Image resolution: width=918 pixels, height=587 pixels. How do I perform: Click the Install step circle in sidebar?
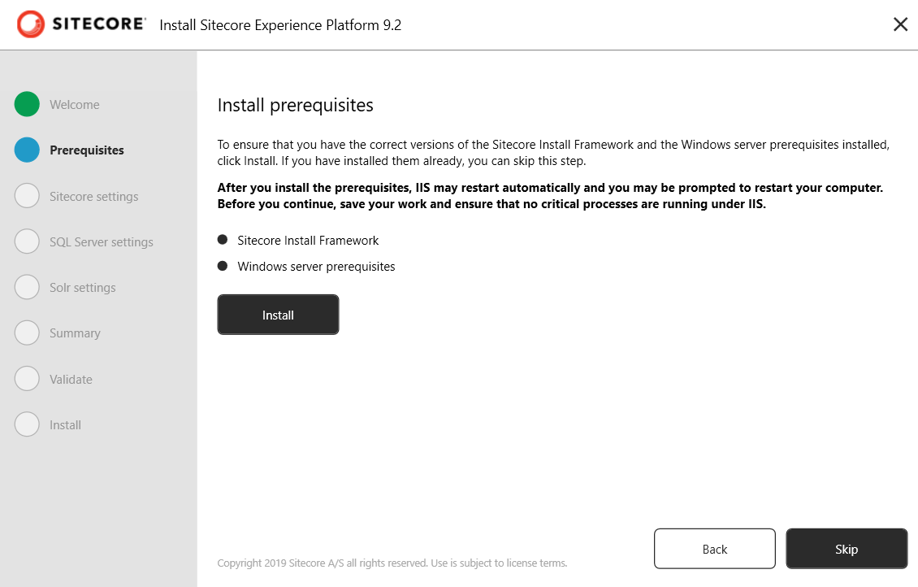click(x=27, y=424)
